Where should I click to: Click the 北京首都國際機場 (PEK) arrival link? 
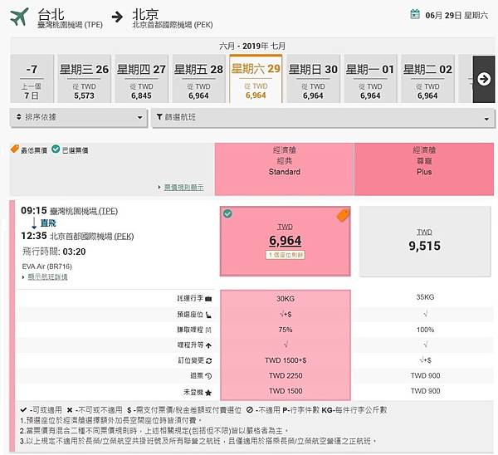(x=92, y=237)
